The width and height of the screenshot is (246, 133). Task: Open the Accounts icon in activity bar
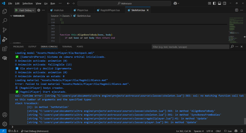[5, 115]
